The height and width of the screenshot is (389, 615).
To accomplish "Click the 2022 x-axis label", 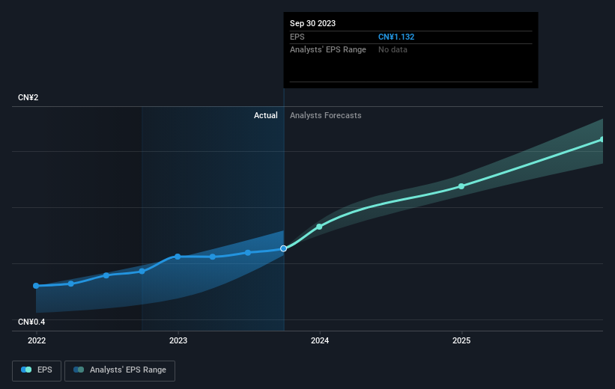I will coord(37,340).
